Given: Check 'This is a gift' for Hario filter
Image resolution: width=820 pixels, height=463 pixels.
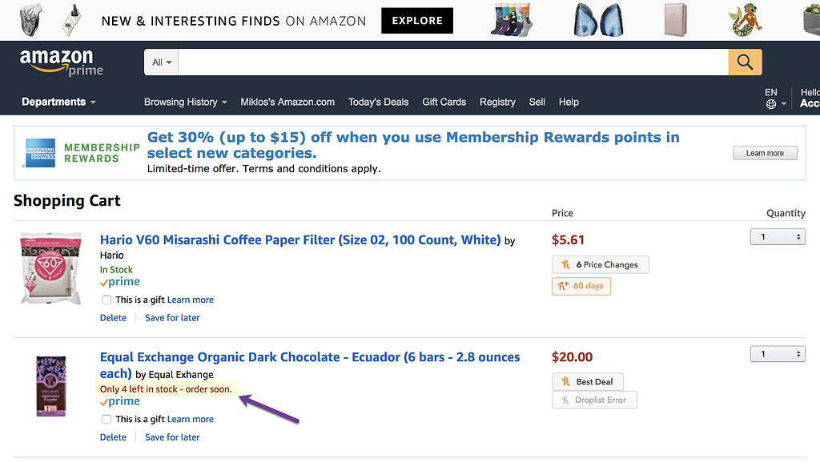Looking at the screenshot, I should tap(107, 300).
